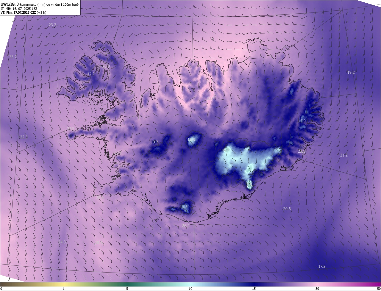The height and width of the screenshot is (291, 381).
Task: Click the 24.3 value label
Action: coord(62,242)
